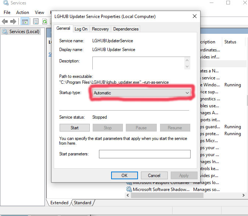
Task: Click the executable path text
Action: point(114,82)
